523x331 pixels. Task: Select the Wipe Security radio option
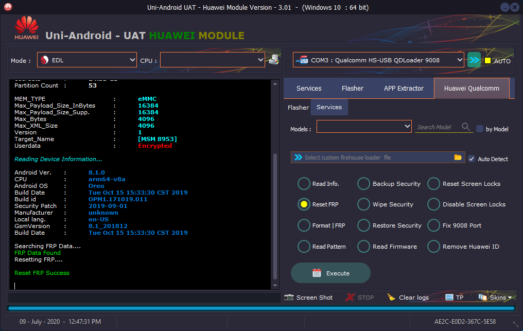363,204
